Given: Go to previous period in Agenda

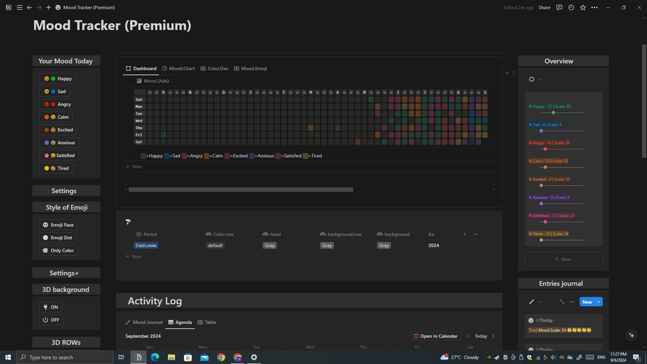Looking at the screenshot, I should pyautogui.click(x=468, y=336).
